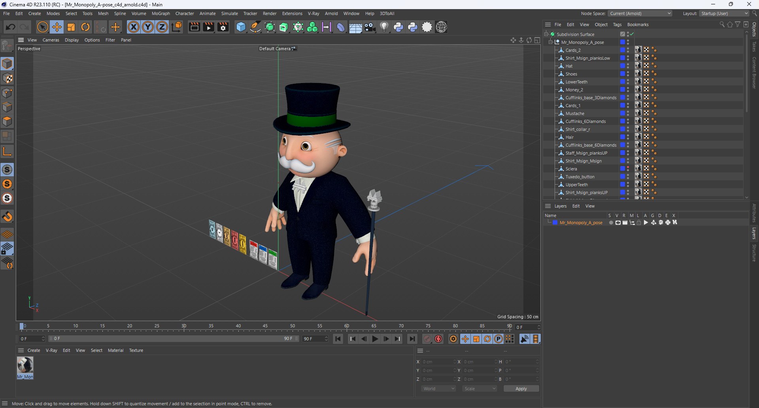Collapse the Subdivision Surface tree node
The image size is (759, 408).
tap(546, 34)
